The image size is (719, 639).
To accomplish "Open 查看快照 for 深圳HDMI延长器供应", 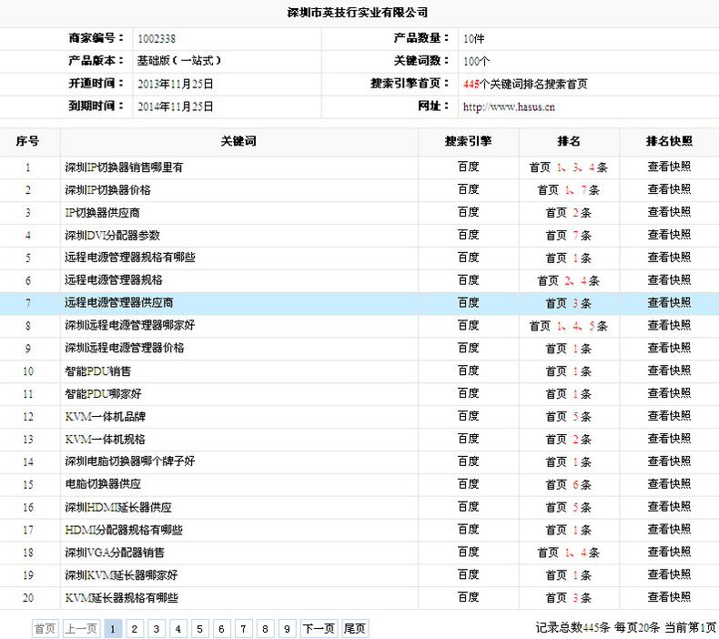I will point(669,507).
